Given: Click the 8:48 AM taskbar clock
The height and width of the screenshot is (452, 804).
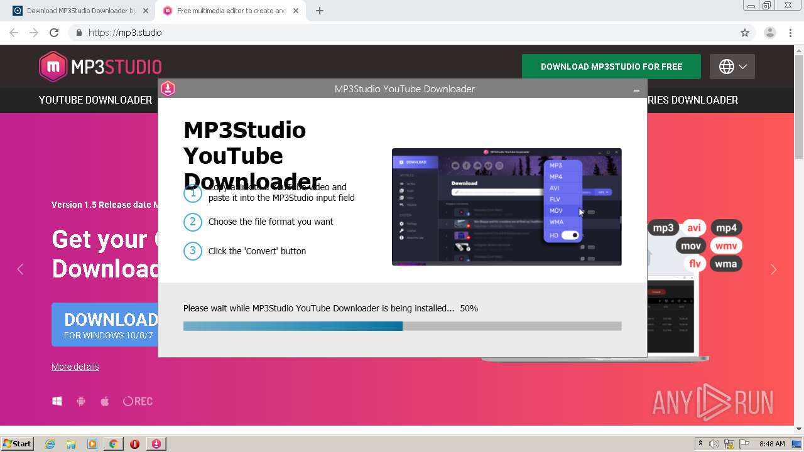Looking at the screenshot, I should coord(772,444).
